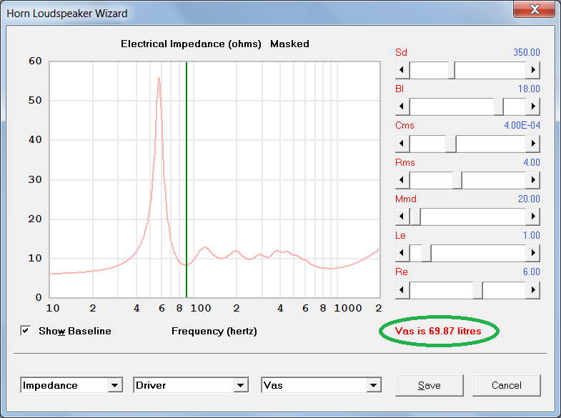561x418 pixels.
Task: Increase Re with the right arrow
Action: pyautogui.click(x=532, y=289)
